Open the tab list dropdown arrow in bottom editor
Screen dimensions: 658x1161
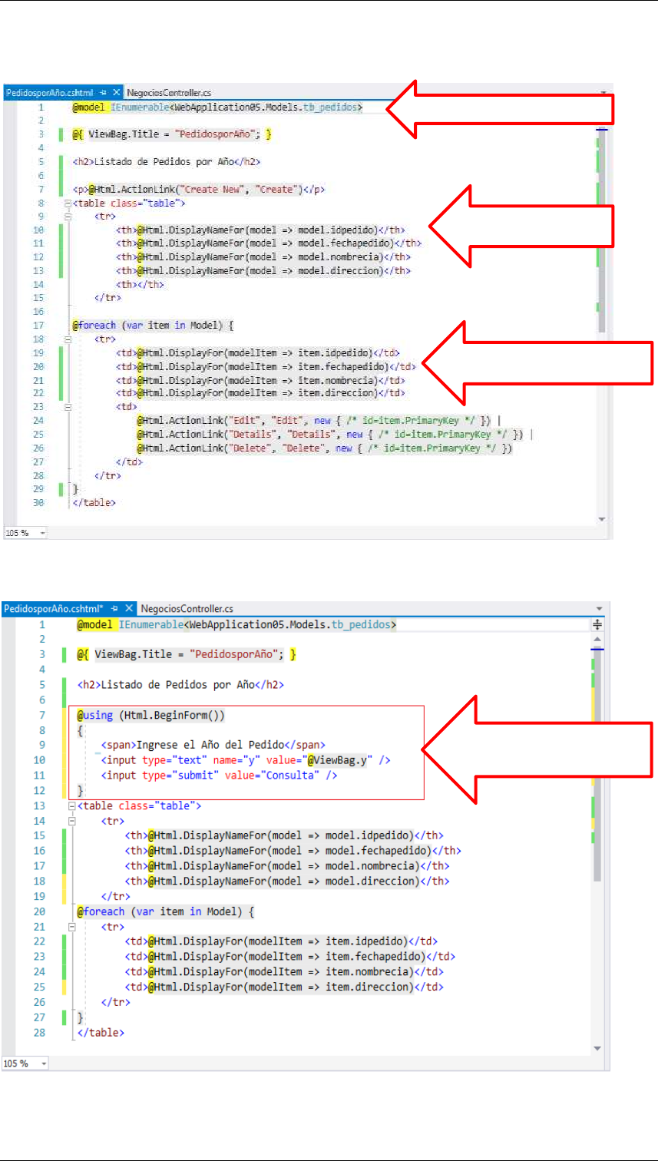[x=600, y=609]
